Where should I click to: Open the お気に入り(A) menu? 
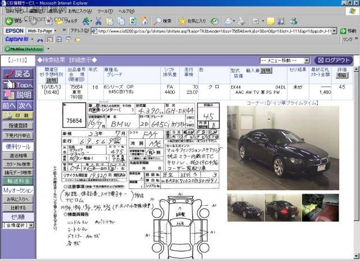tap(80, 11)
